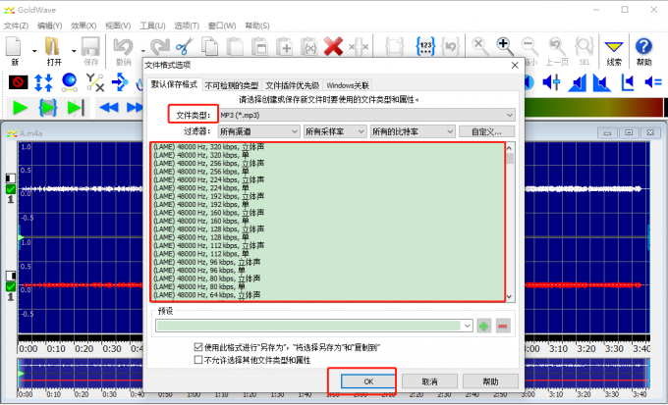Confirm with the OK button
The image size is (668, 405).
click(x=368, y=381)
